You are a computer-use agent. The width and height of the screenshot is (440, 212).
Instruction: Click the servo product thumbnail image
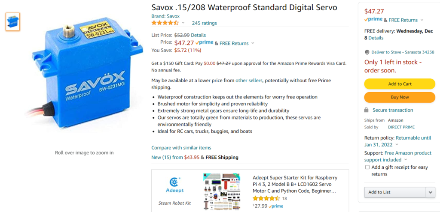(12, 22)
